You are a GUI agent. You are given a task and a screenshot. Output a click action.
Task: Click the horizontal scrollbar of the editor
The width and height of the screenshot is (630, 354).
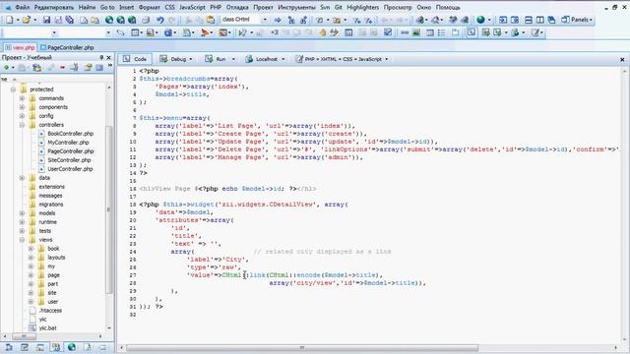tap(302, 347)
